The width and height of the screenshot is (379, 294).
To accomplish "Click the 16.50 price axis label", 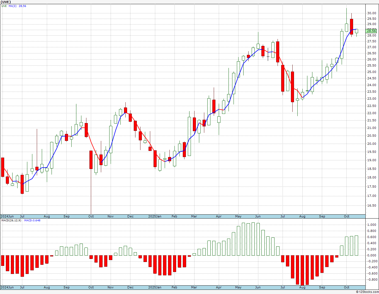I will [x=371, y=205].
